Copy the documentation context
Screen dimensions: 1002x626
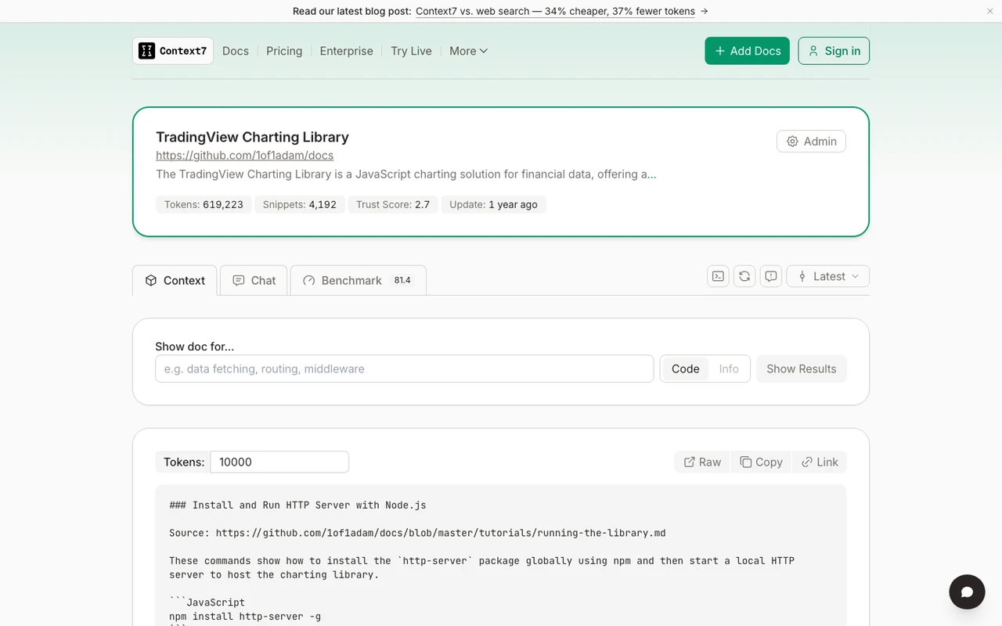tap(761, 462)
